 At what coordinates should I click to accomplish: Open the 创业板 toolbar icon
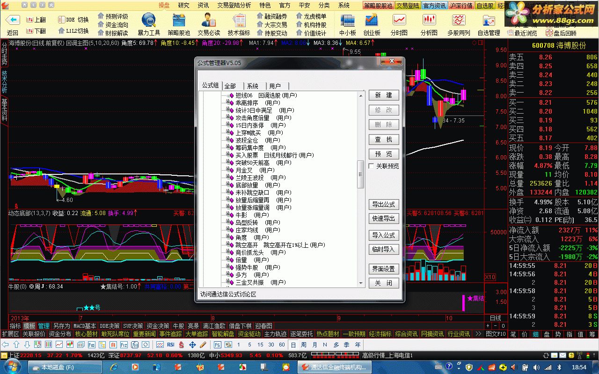point(372,21)
